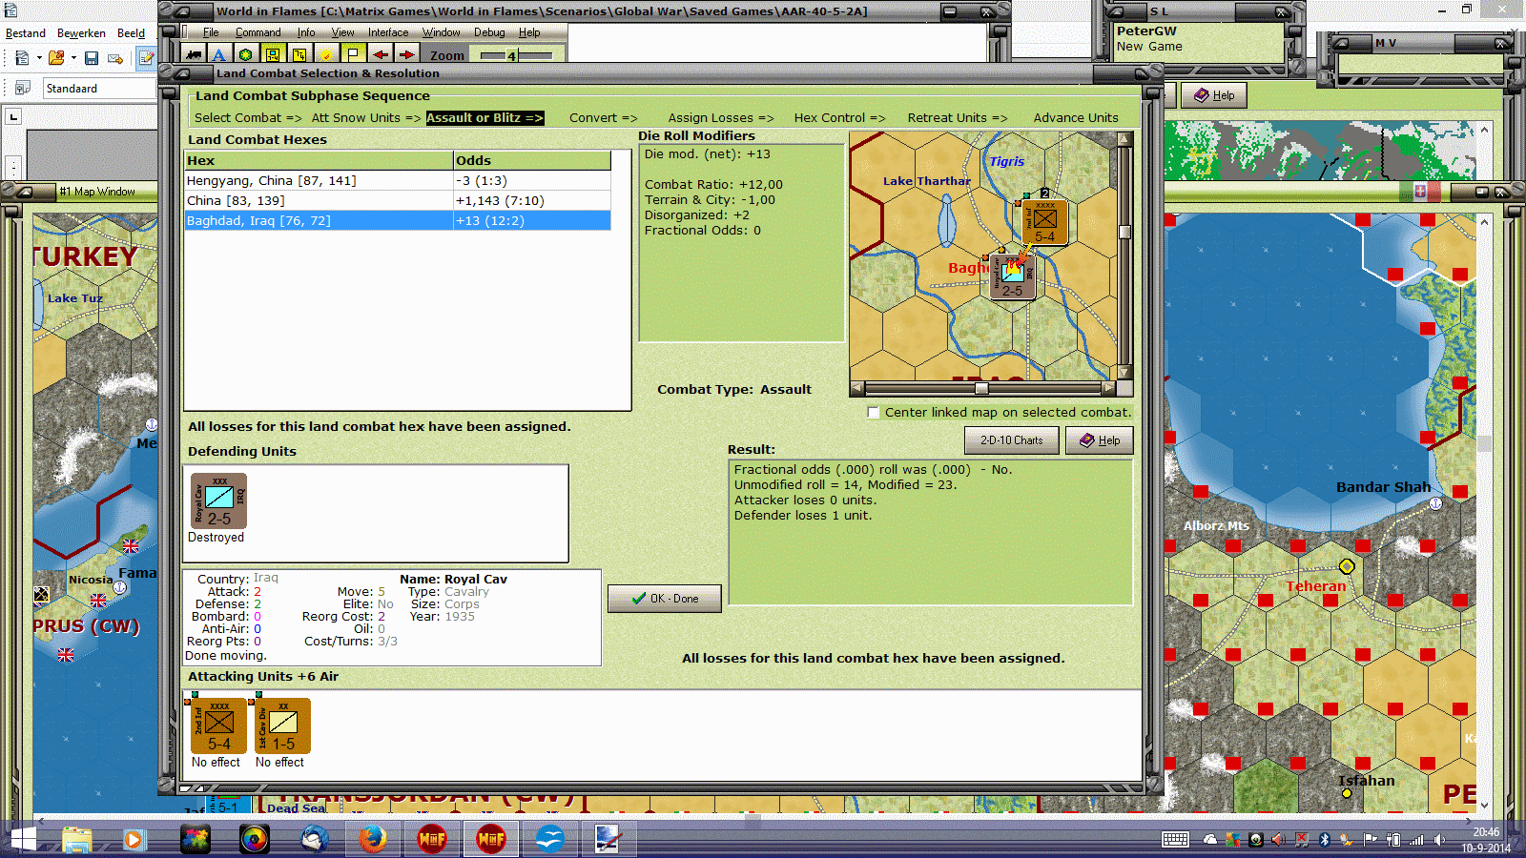This screenshot has height=858, width=1526.
Task: Click the save disk icon in background app
Action: (92, 58)
